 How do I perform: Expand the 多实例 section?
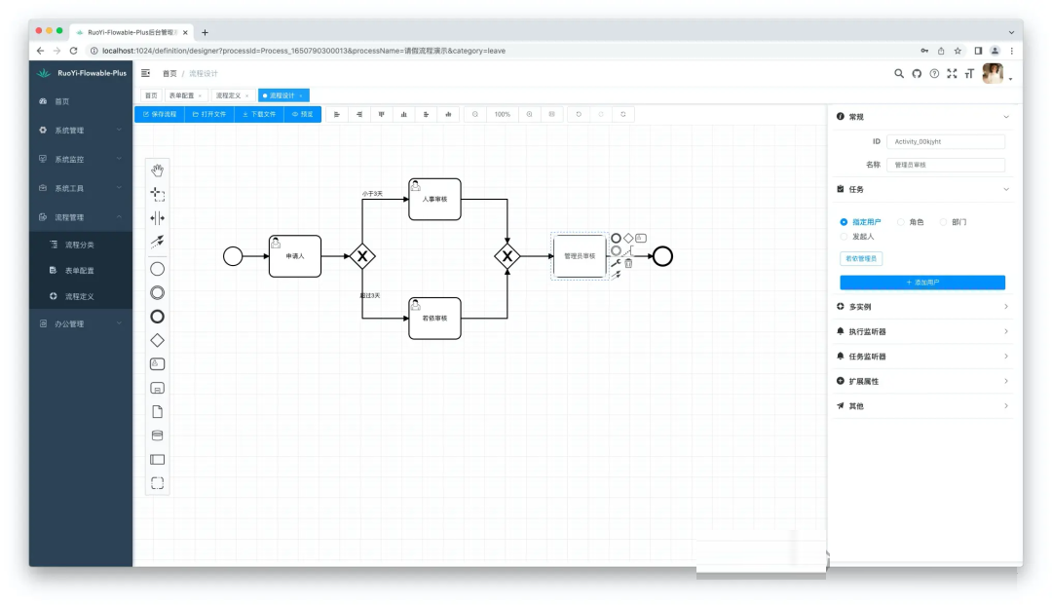tap(921, 307)
